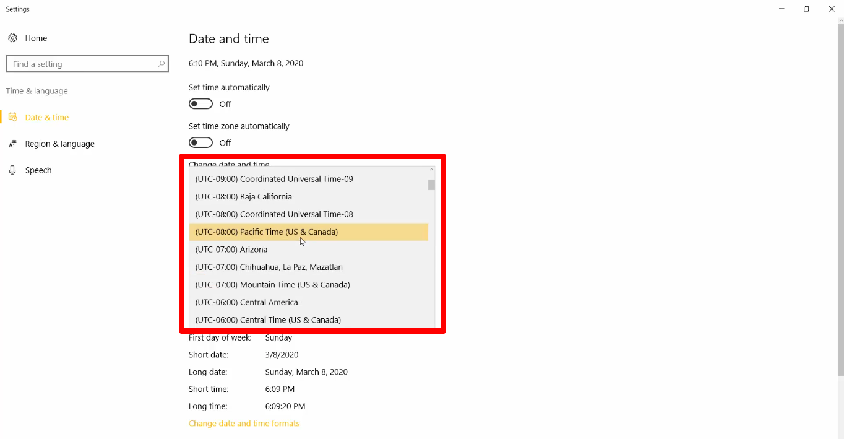Image resolution: width=844 pixels, height=439 pixels.
Task: Select (UTC-08:00) Baja California
Action: click(x=243, y=196)
